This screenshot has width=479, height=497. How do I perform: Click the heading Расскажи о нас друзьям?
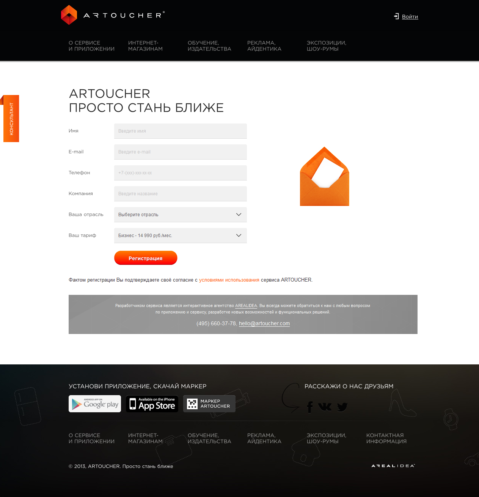(349, 386)
